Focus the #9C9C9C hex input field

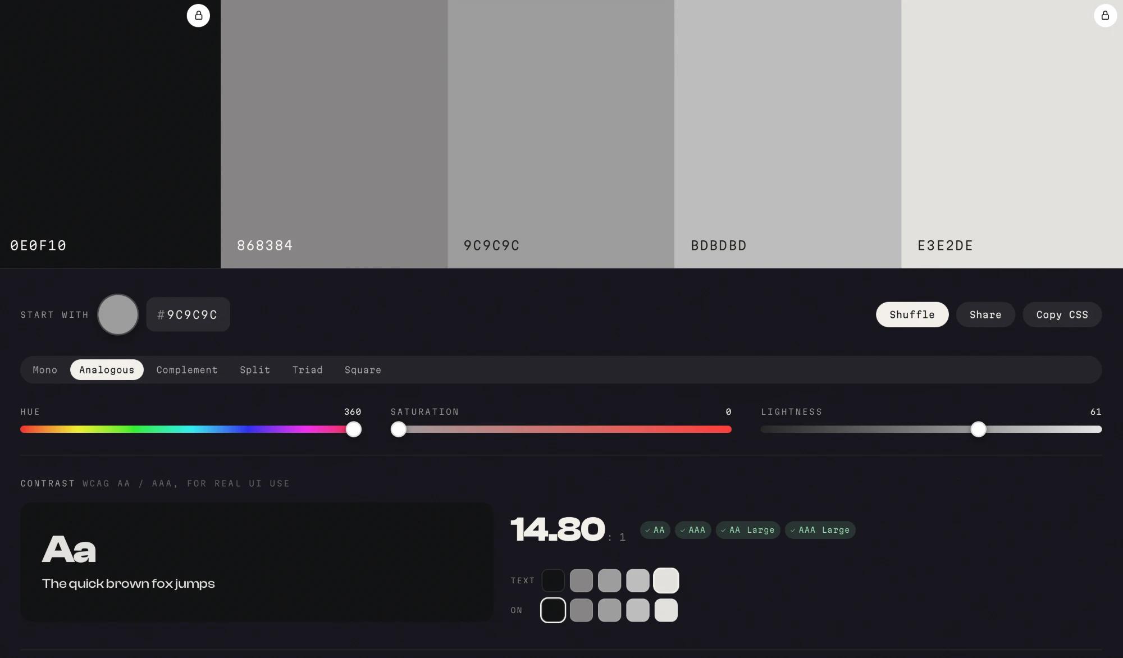(x=188, y=314)
